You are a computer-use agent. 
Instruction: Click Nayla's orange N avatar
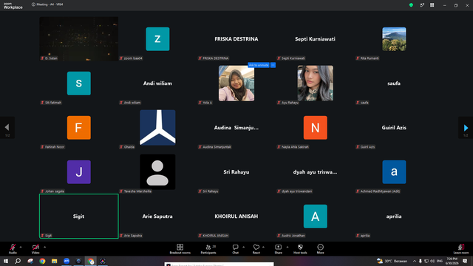316,128
